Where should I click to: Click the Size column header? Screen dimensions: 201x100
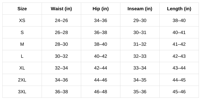click(22, 9)
